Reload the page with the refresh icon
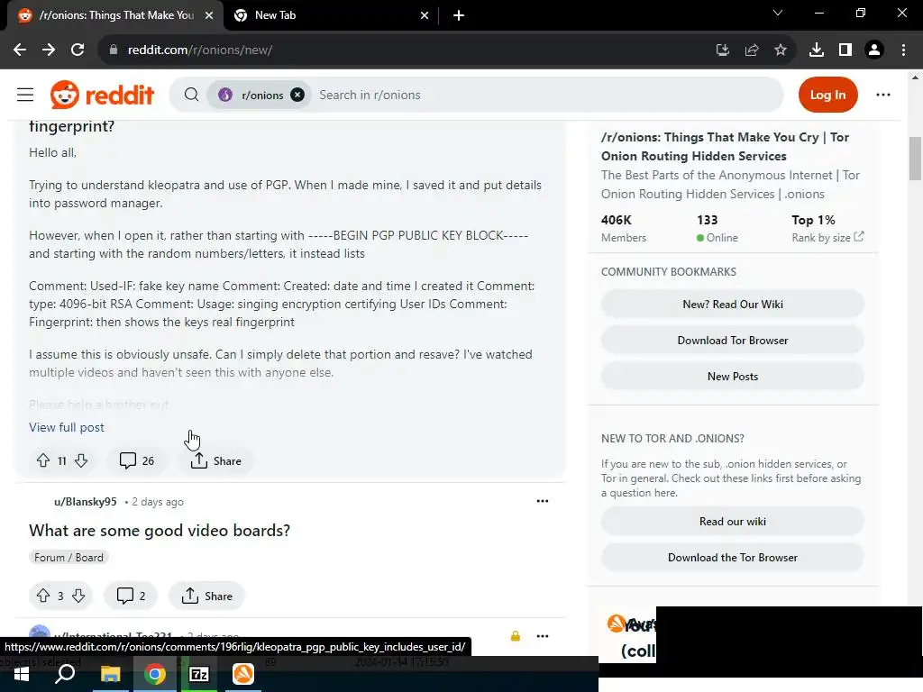923x692 pixels. (78, 50)
